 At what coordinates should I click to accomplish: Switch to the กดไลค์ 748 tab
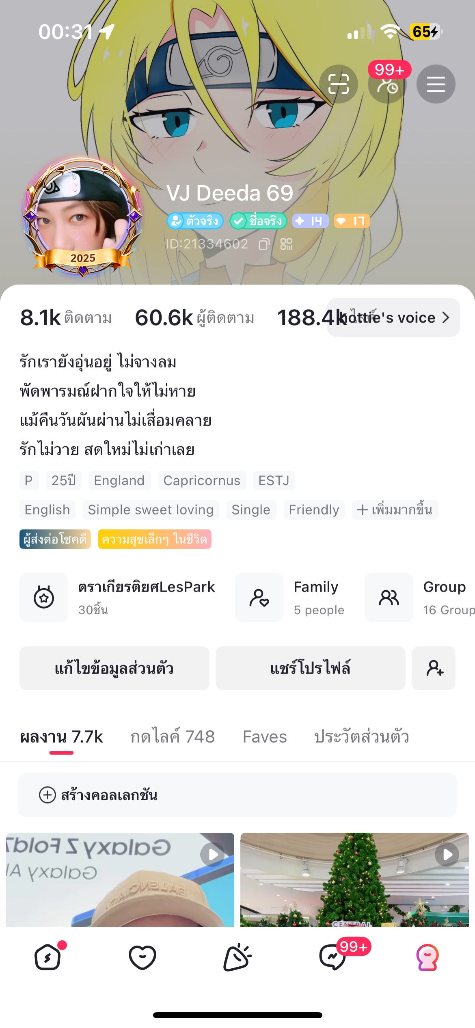point(173,736)
